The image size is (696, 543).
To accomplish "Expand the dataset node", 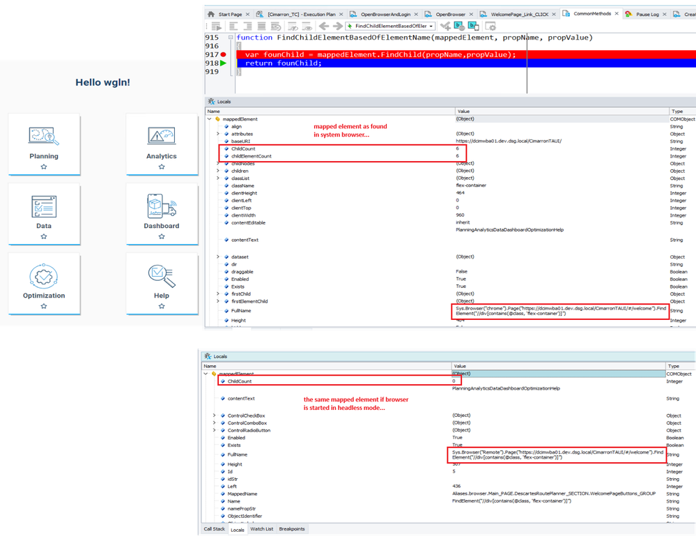I will click(218, 257).
